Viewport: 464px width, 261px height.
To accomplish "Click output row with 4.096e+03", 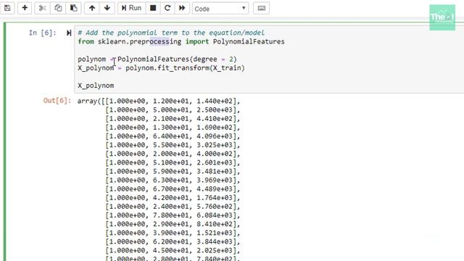I will [x=173, y=136].
